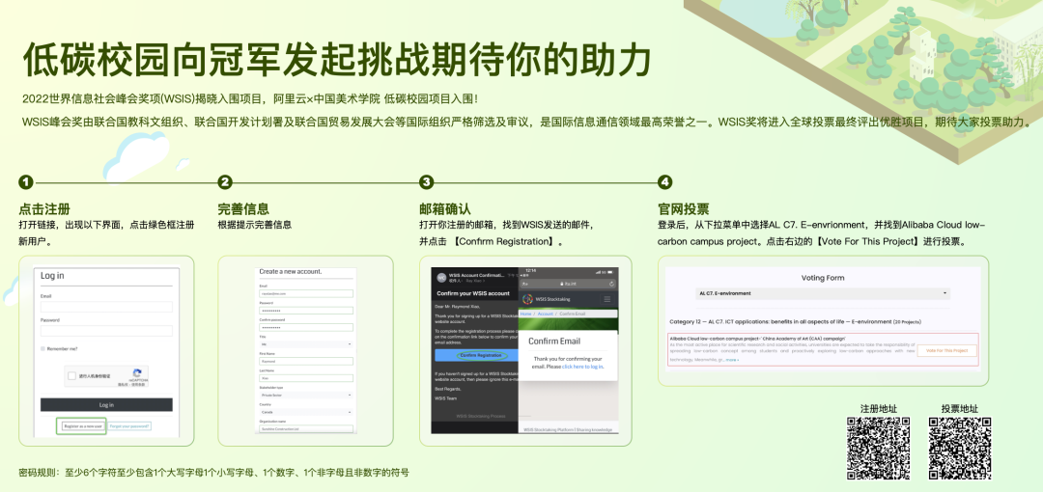The height and width of the screenshot is (492, 1043).
Task: Click the 'Confirm your WSIS account' email title
Action: tap(473, 293)
